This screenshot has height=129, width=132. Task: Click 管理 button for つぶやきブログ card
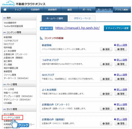pyautogui.click(x=121, y=64)
